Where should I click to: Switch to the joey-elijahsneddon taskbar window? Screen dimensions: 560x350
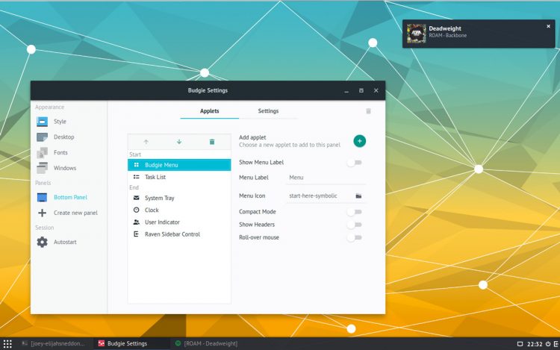[x=54, y=343]
